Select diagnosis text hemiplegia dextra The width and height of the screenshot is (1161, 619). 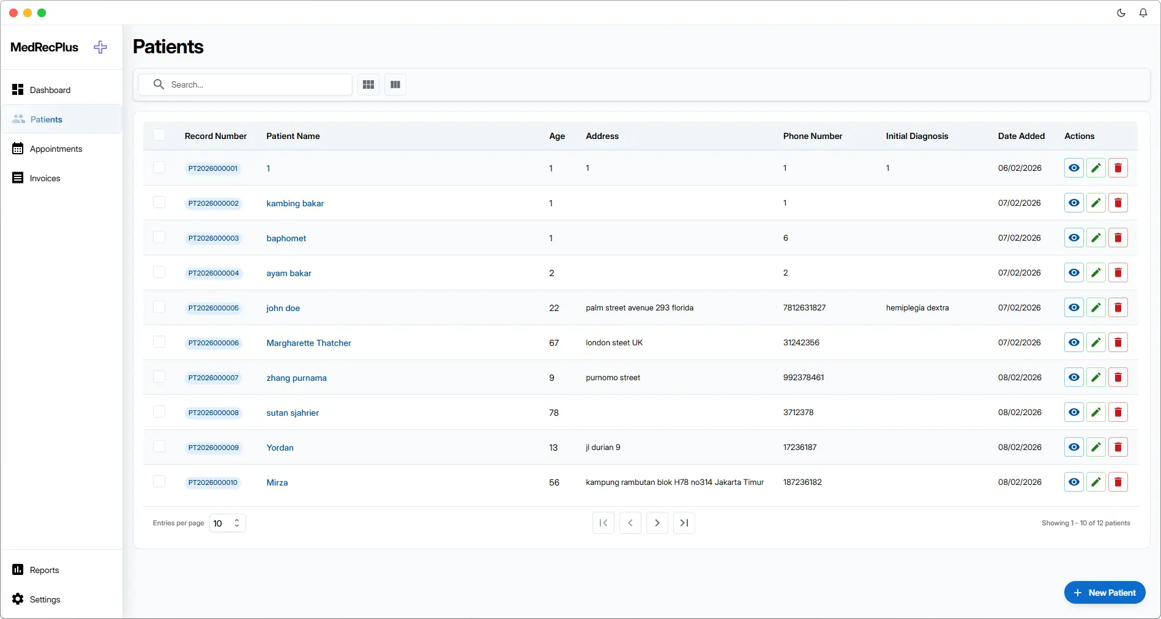[917, 308]
